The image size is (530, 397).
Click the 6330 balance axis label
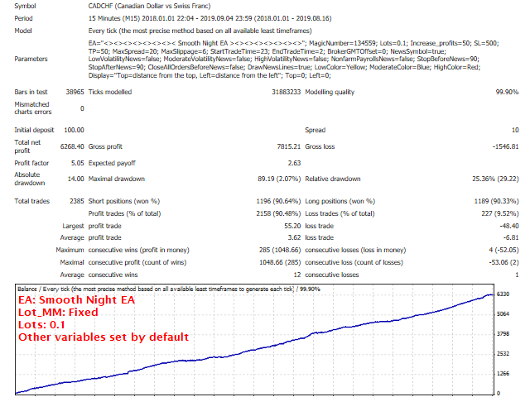click(x=503, y=294)
